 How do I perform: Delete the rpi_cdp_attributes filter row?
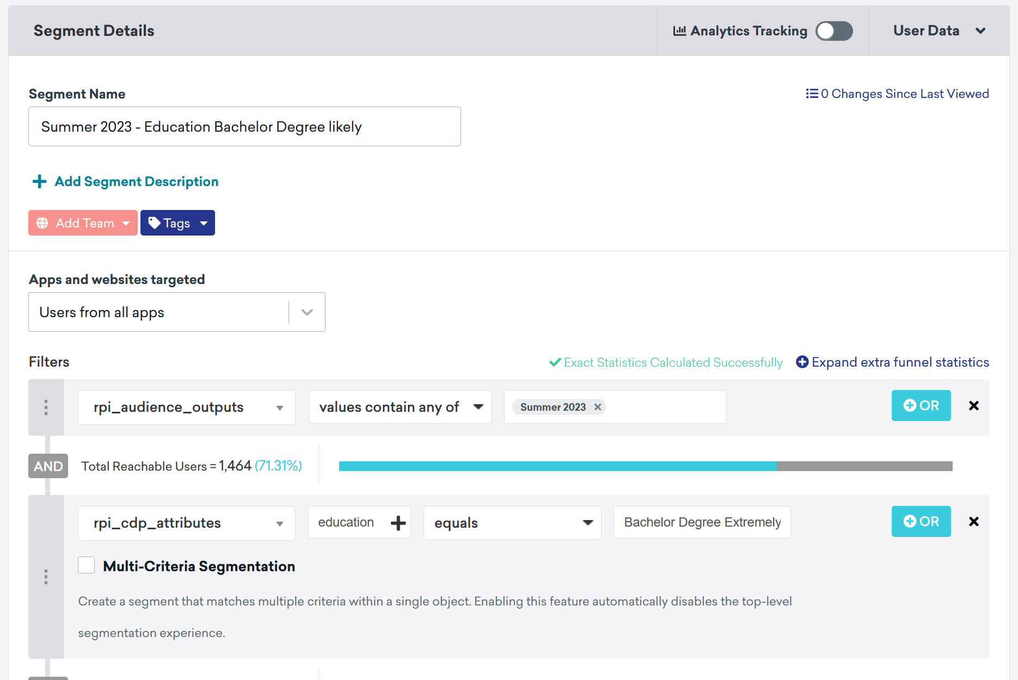[x=974, y=522]
